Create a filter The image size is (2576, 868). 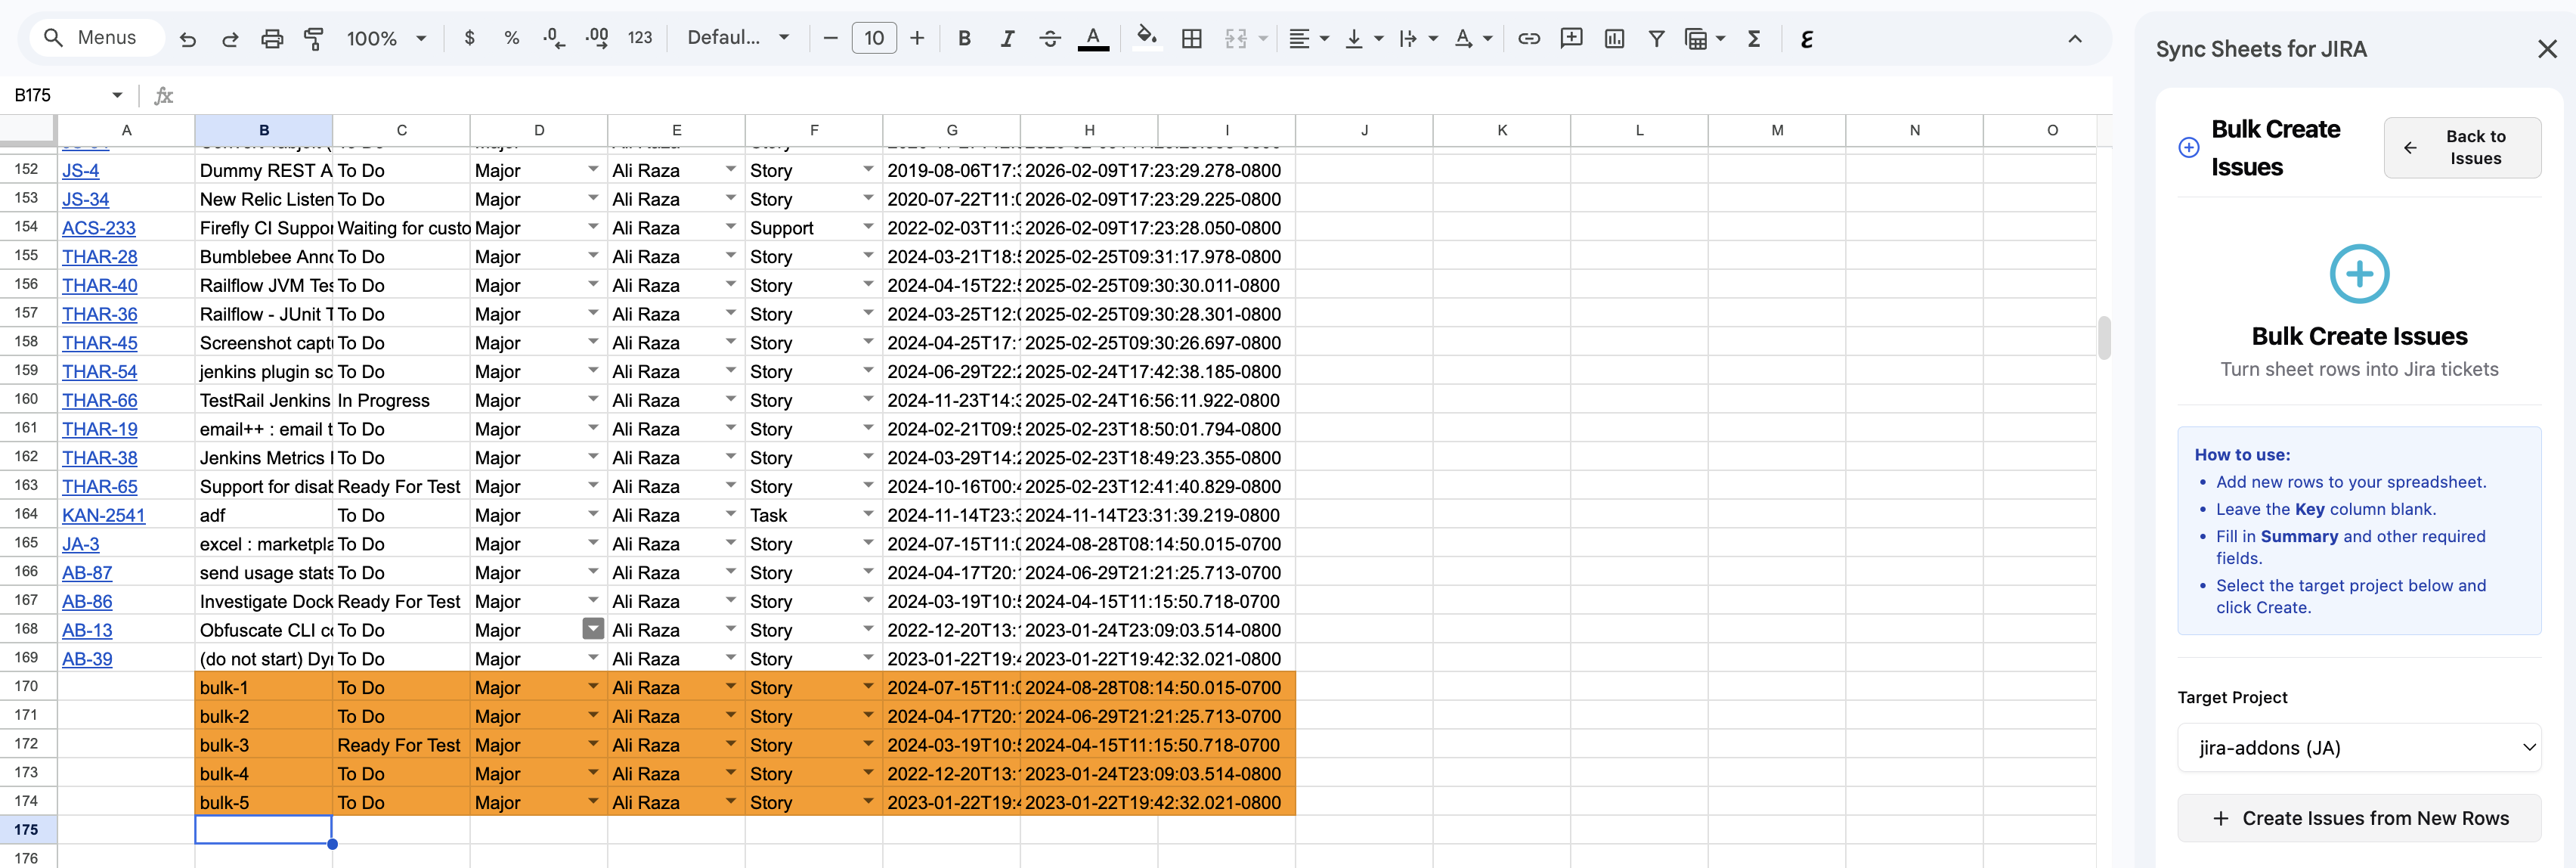coord(1656,38)
